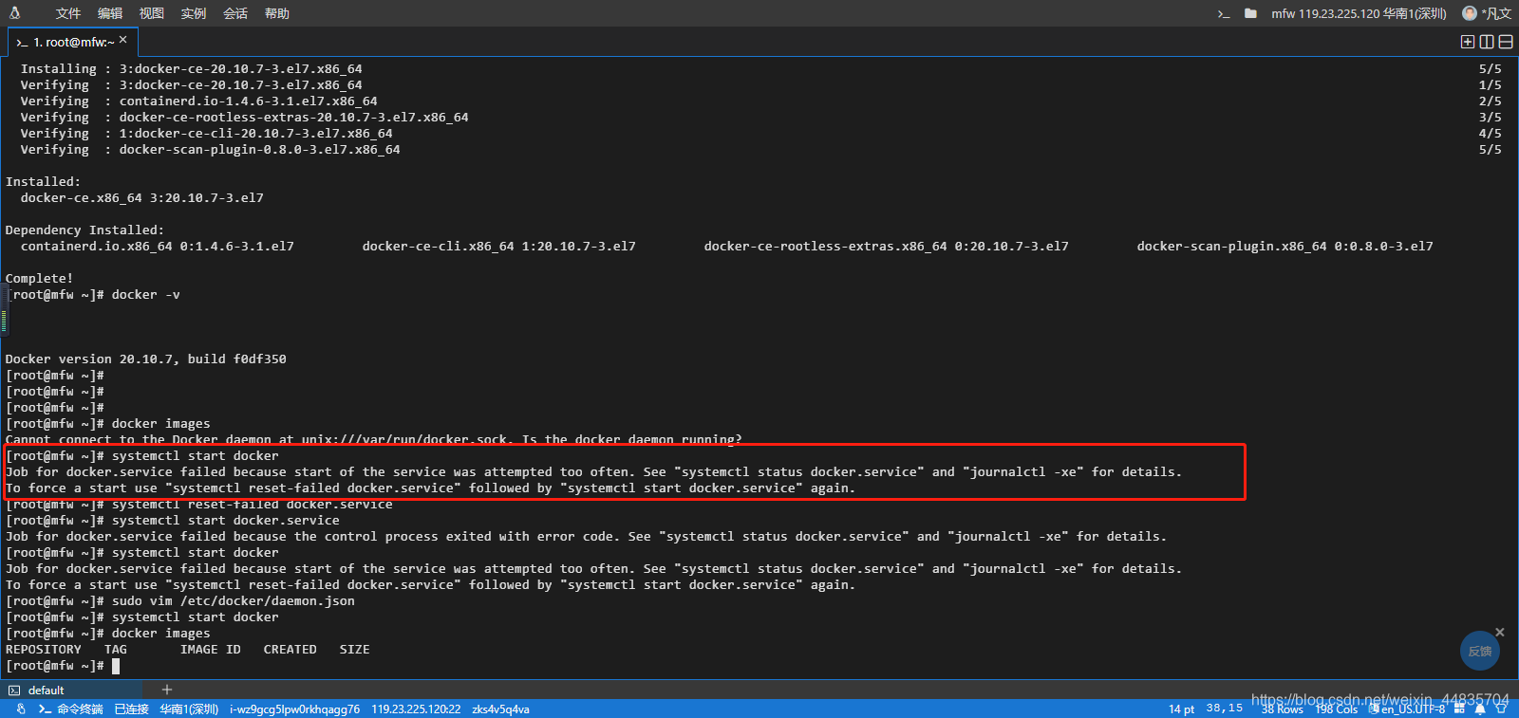Click 命令终端 in status bar
The image size is (1519, 718).
pyautogui.click(x=70, y=709)
